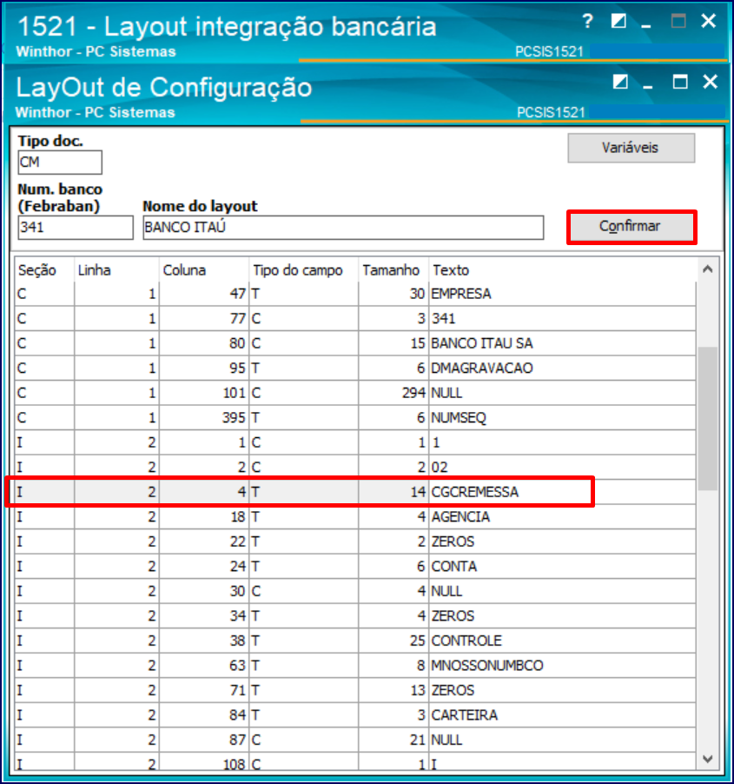The image size is (734, 784).
Task: Click the Seção column header
Action: coord(44,270)
